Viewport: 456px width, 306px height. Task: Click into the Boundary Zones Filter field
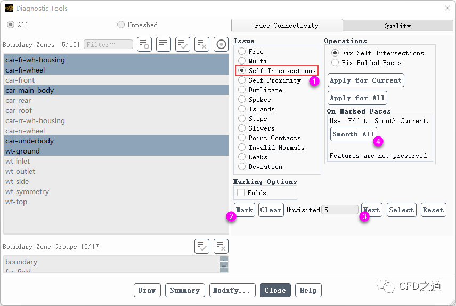tap(109, 45)
